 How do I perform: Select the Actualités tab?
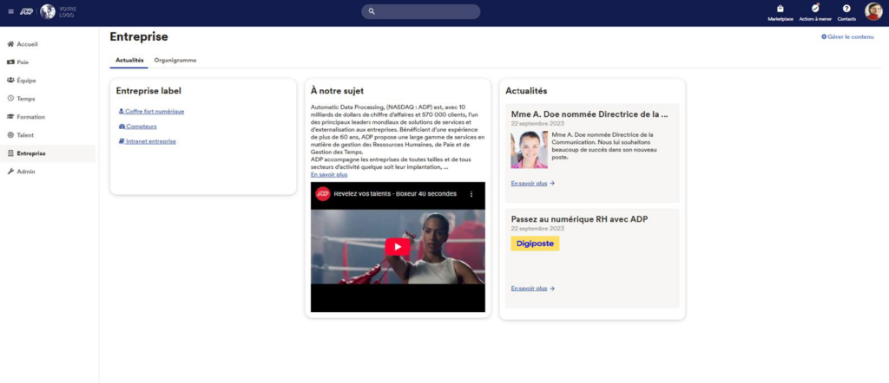(x=129, y=61)
